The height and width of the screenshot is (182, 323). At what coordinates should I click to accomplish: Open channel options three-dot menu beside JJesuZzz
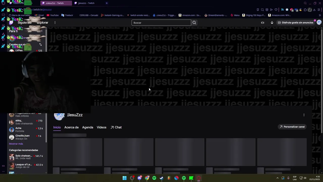coord(304,115)
